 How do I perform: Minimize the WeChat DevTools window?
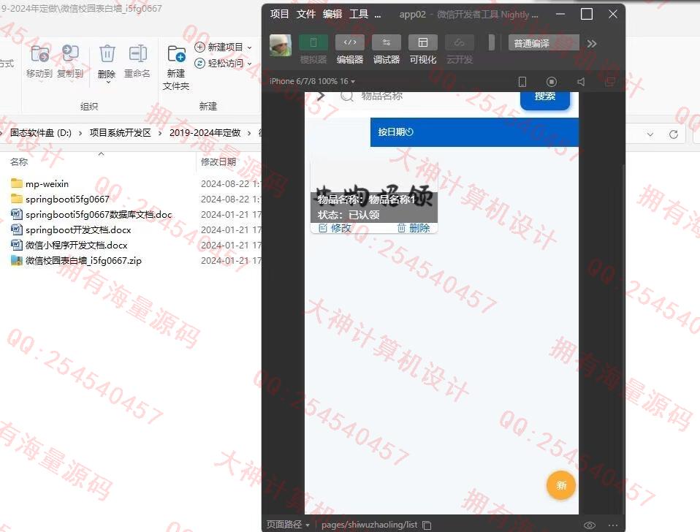[x=560, y=15]
